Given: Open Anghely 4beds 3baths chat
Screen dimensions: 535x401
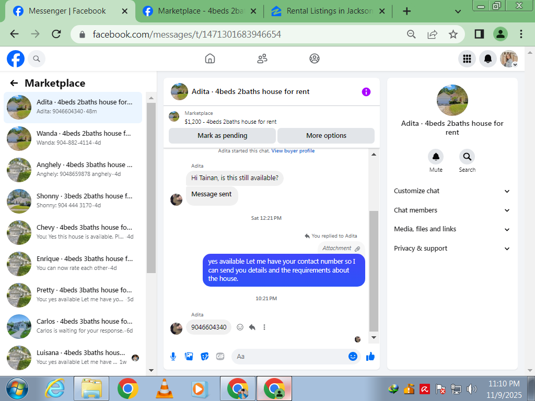Looking at the screenshot, I should [73, 170].
